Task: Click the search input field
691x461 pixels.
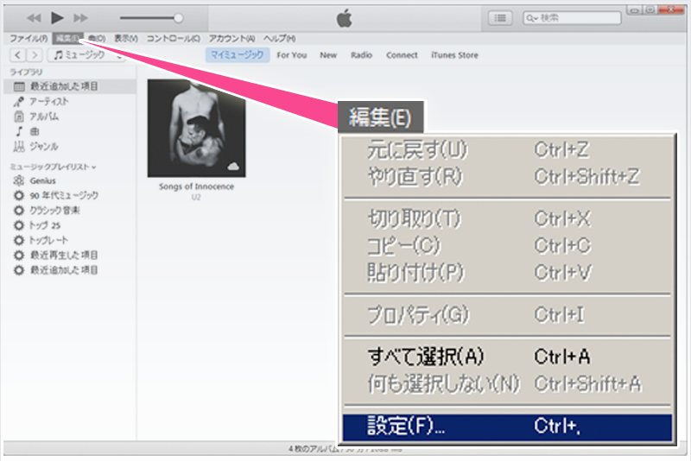Action: click(572, 18)
